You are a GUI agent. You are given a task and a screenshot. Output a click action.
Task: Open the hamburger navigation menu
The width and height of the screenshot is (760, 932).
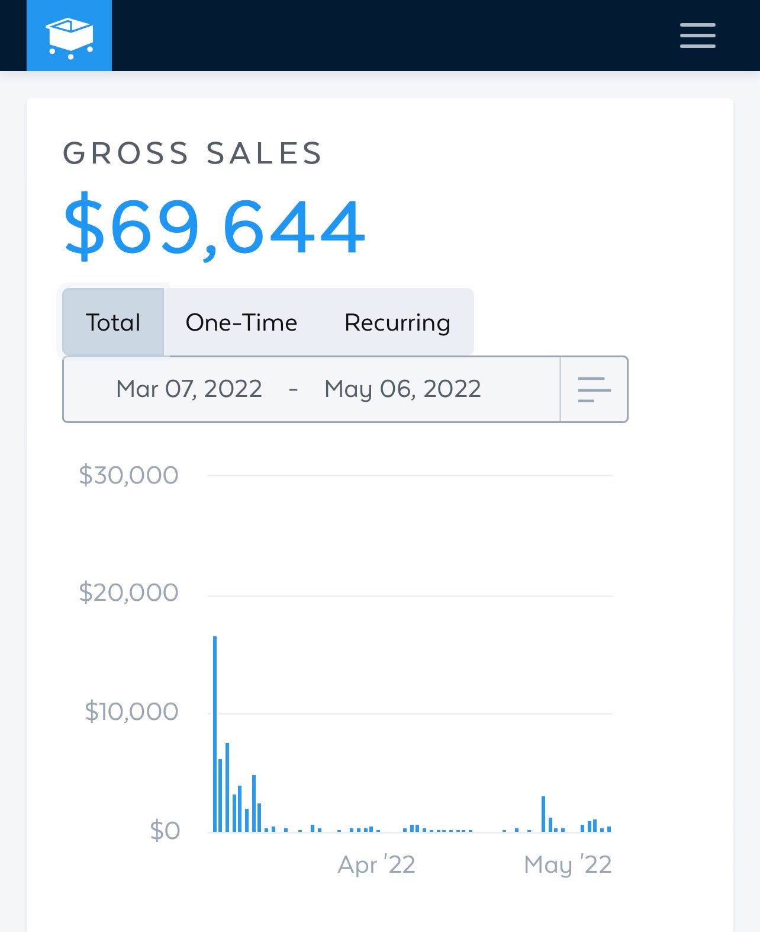(x=697, y=36)
